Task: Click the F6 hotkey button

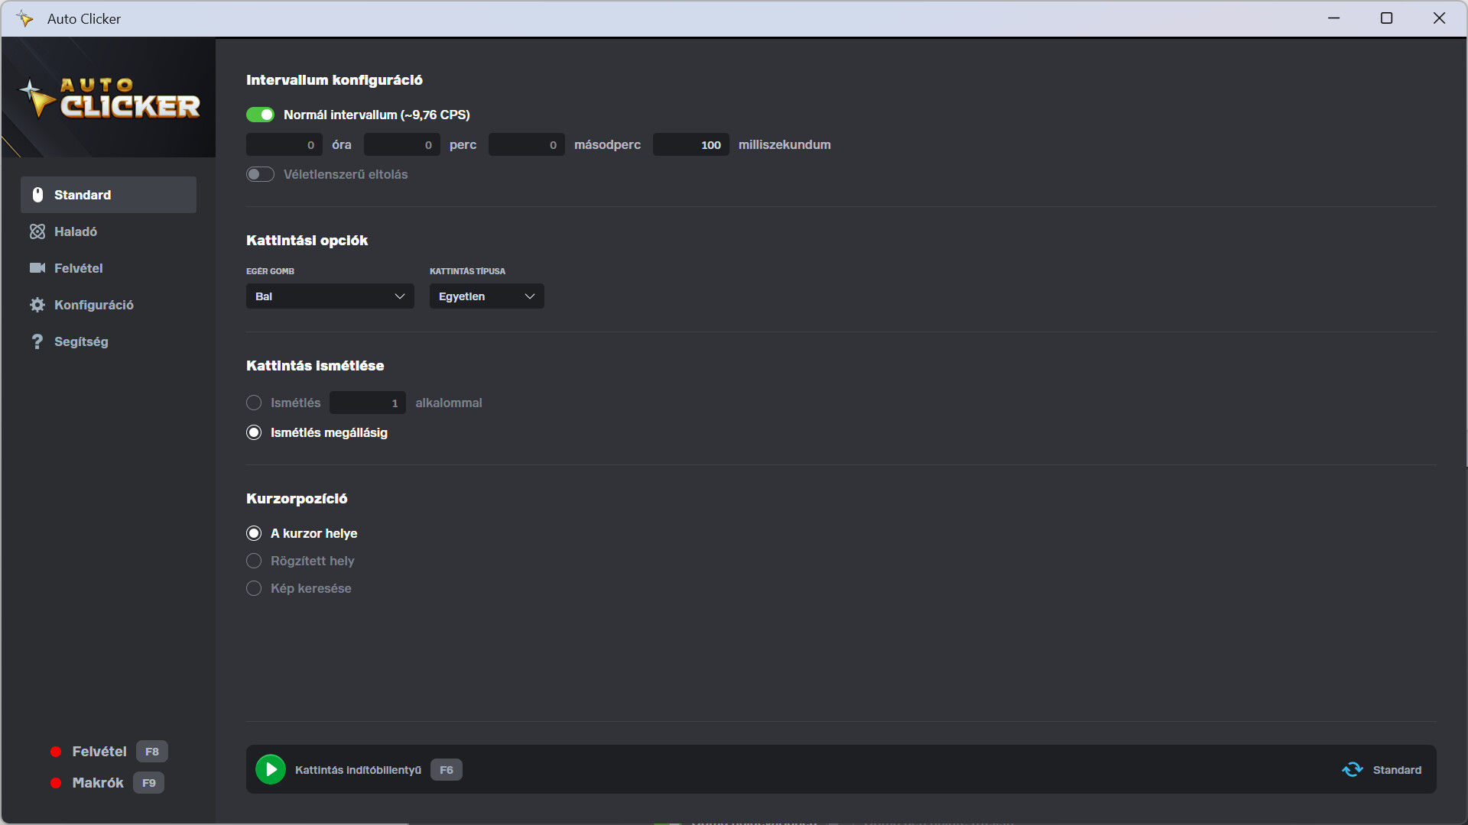Action: (x=447, y=770)
